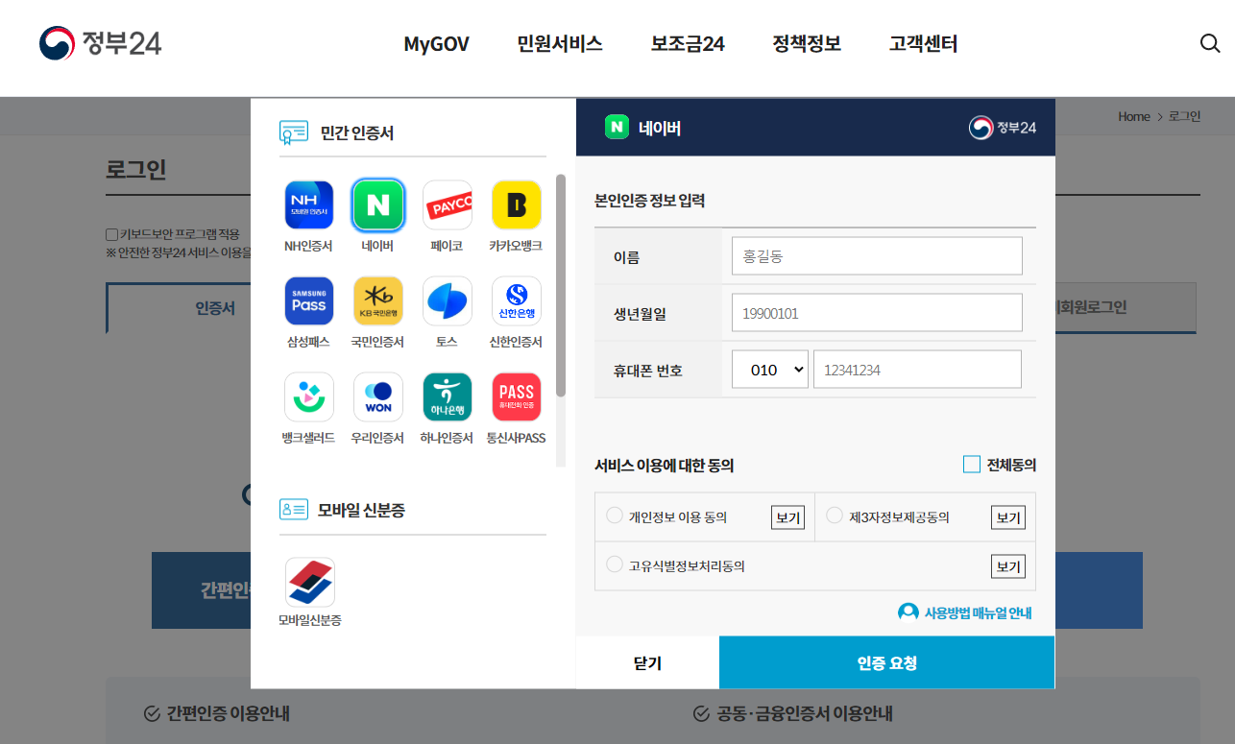Click the 서비스 이용에 대한 동의 heading

coord(665,465)
